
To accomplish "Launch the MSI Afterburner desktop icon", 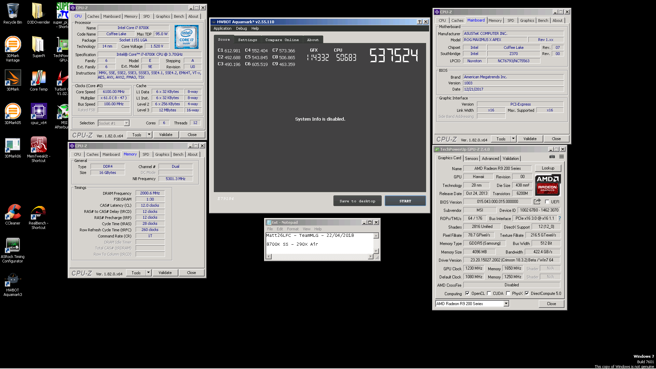I will tap(62, 115).
